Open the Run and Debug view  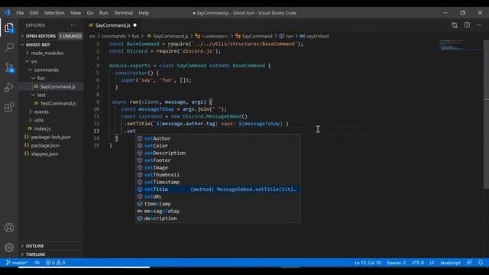coord(9,87)
